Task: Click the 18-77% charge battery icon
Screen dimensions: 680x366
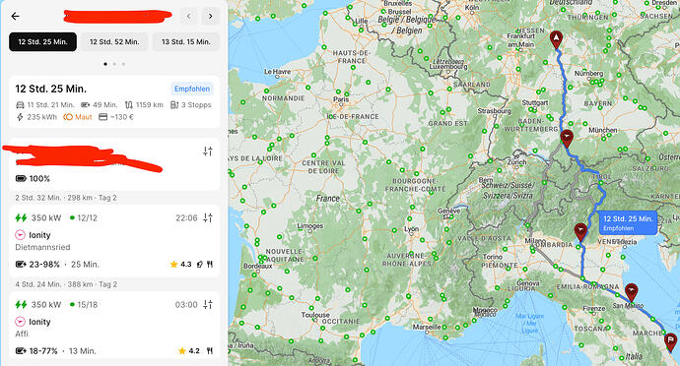Action: [21, 351]
